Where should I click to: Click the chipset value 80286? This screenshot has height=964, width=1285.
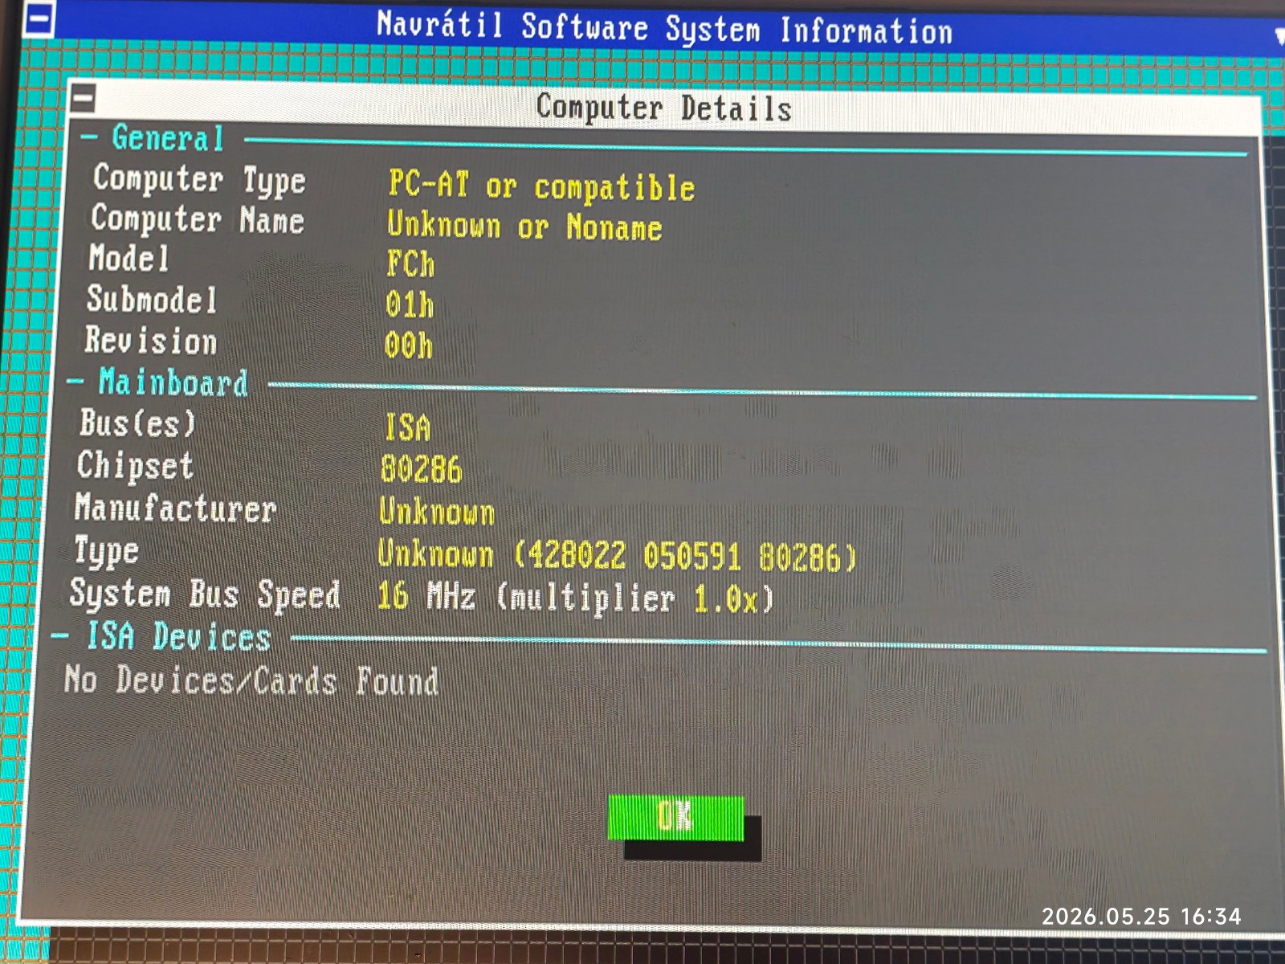(422, 470)
